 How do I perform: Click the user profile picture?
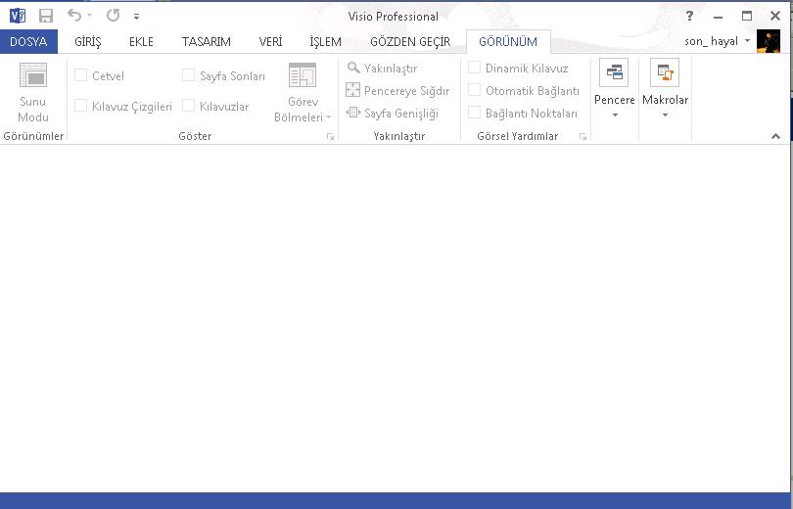click(x=769, y=41)
